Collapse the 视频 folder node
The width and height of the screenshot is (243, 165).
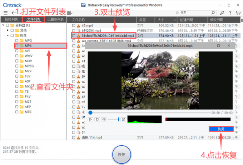pos(8,35)
